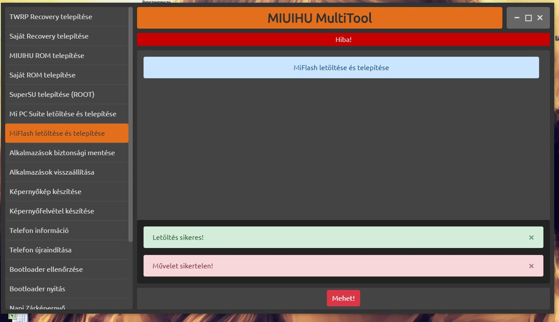
Task: Select Képernyőkép készítése
Action: [x=67, y=192]
